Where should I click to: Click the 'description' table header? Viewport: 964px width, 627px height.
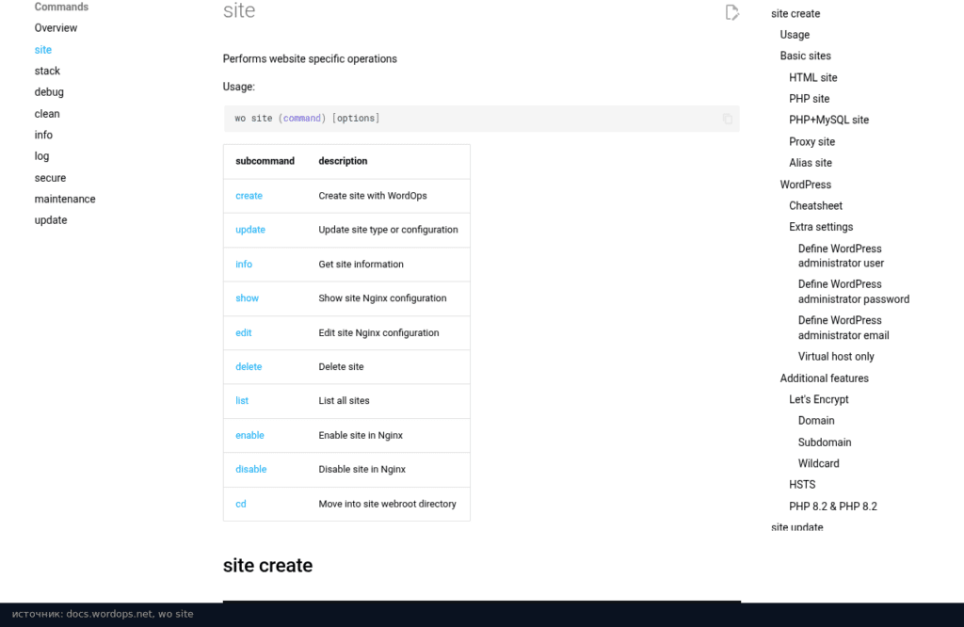[x=343, y=161]
